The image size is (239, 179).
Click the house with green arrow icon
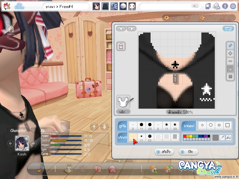pyautogui.click(x=154, y=169)
